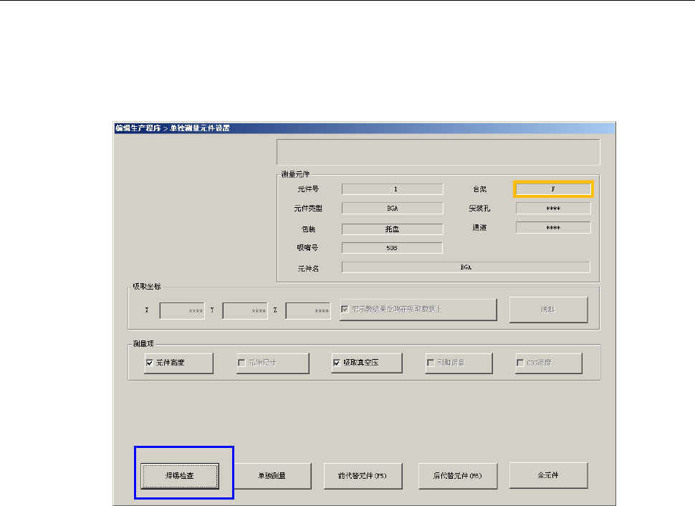Click the Z coordinate field
This screenshot has height=506, width=695.
click(x=308, y=311)
